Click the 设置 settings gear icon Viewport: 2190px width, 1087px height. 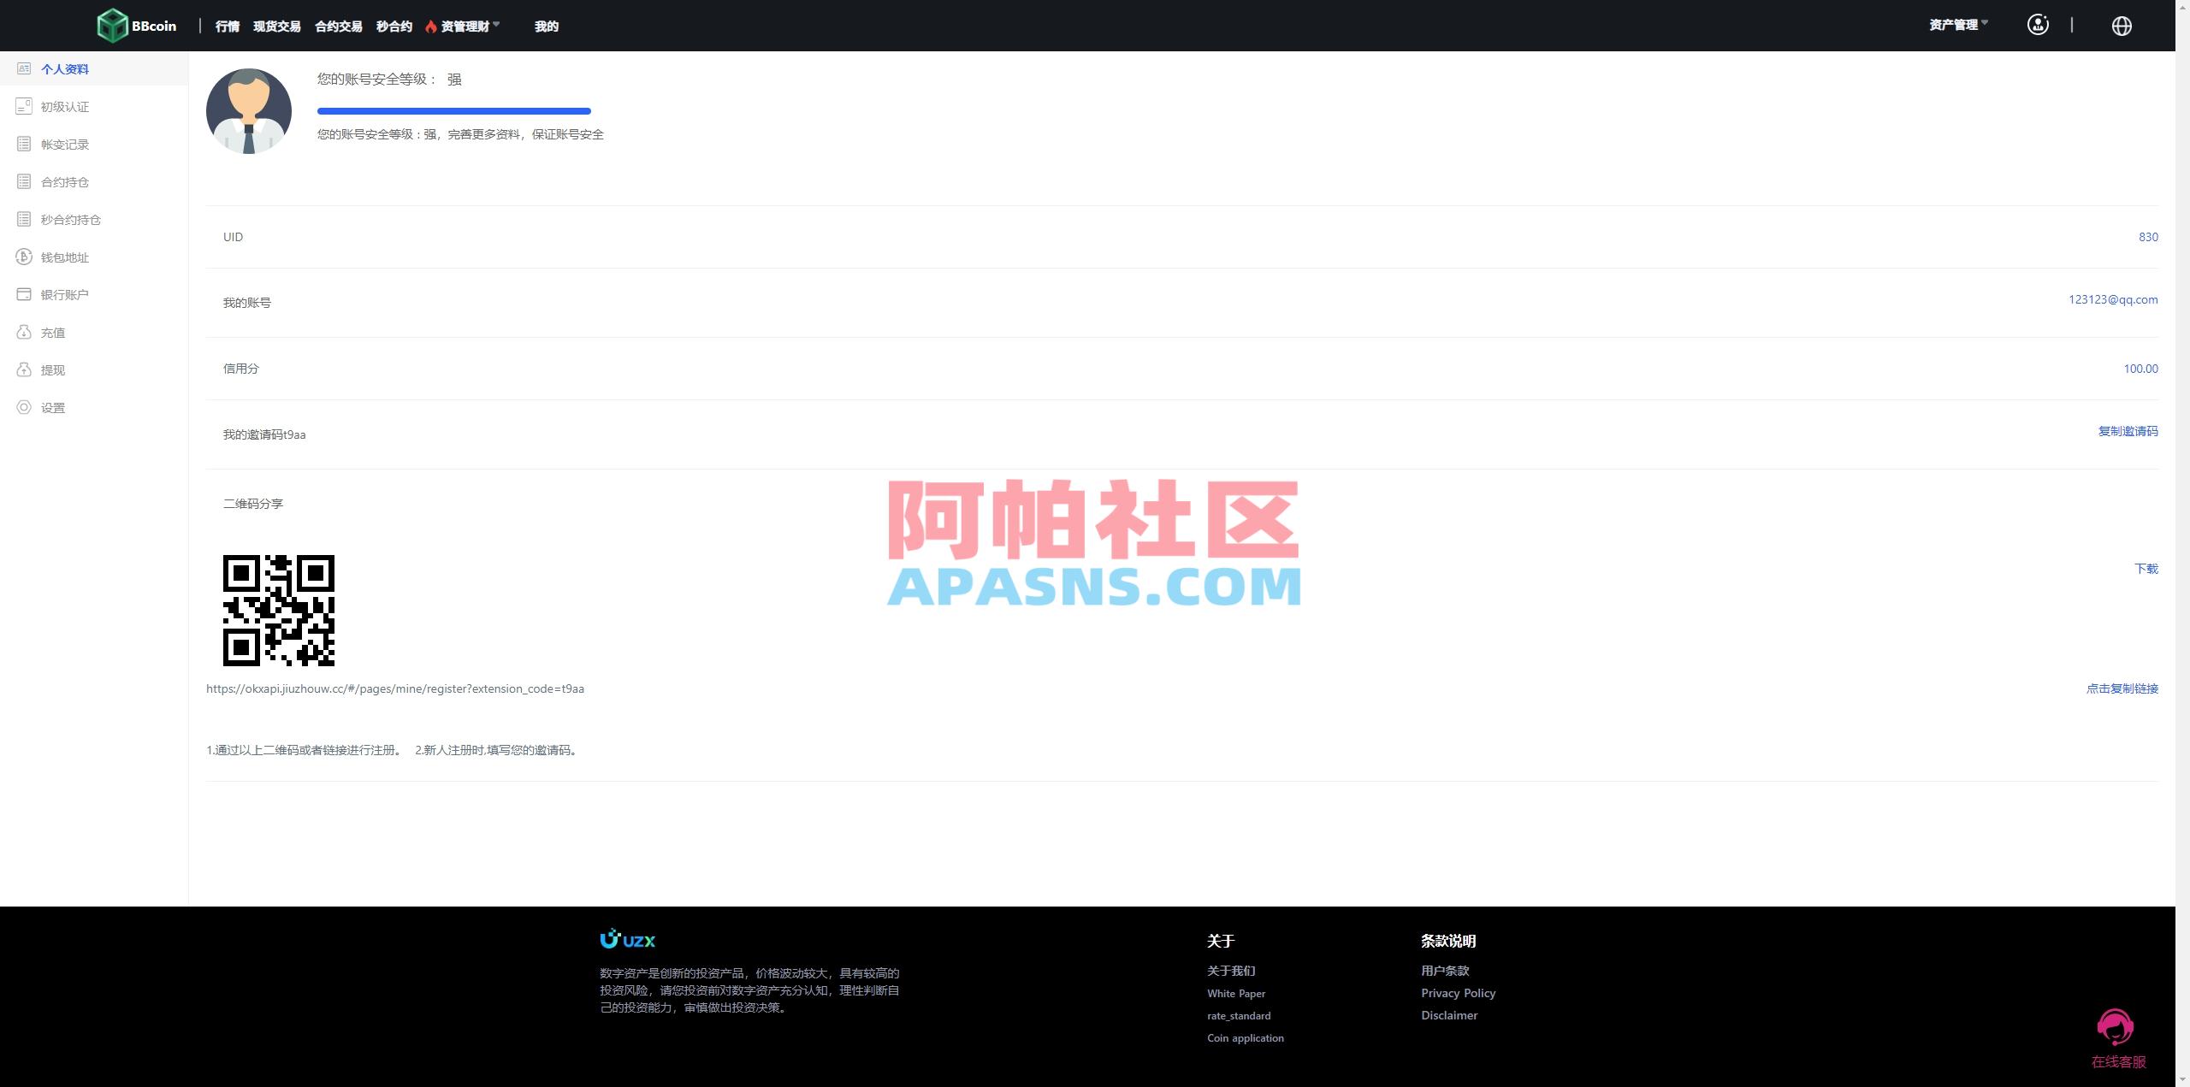[24, 407]
